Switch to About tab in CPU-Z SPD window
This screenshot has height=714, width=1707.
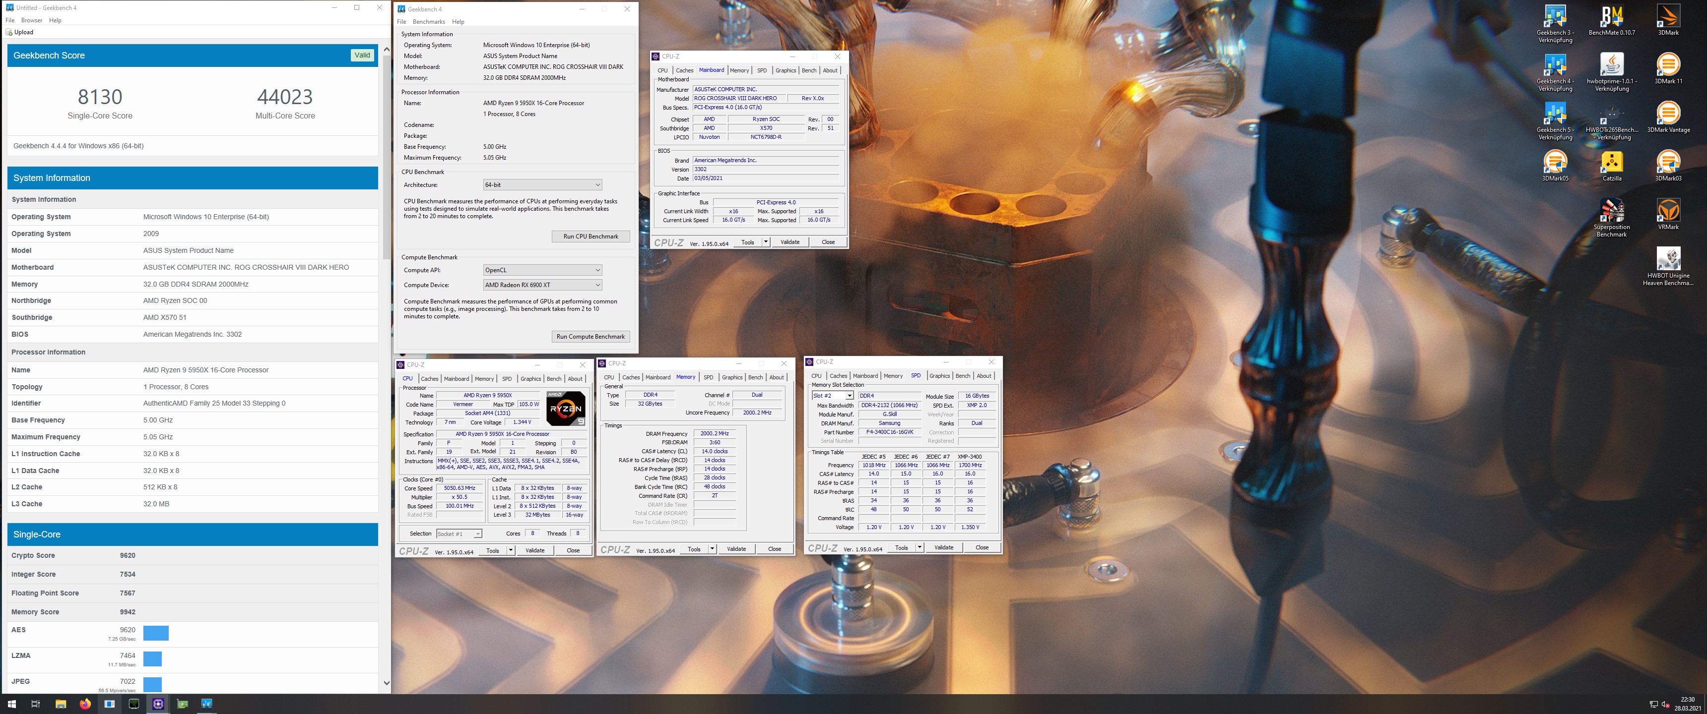click(984, 376)
